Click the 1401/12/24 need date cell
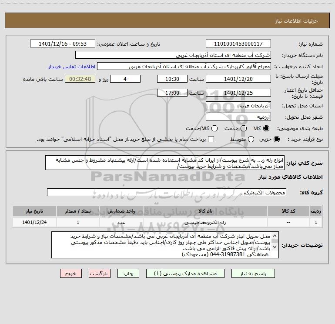This screenshot has width=335, height=324. click(x=34, y=222)
